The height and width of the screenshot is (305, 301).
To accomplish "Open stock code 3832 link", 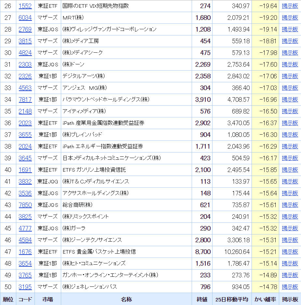I will [x=25, y=181].
